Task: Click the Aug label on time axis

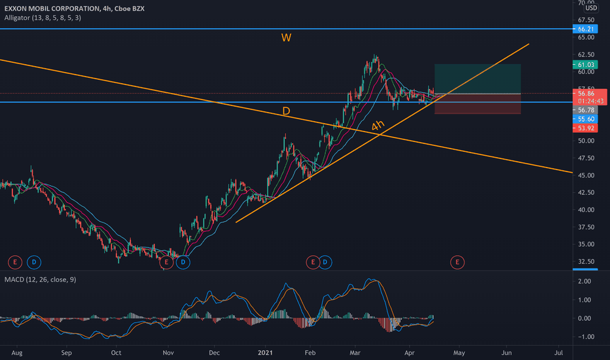Action: coord(17,353)
